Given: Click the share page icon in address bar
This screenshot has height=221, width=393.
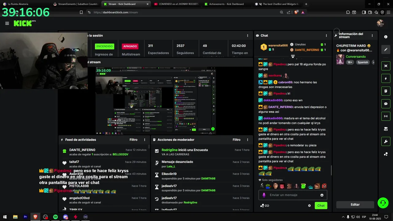Looking at the screenshot, I should 289,12.
